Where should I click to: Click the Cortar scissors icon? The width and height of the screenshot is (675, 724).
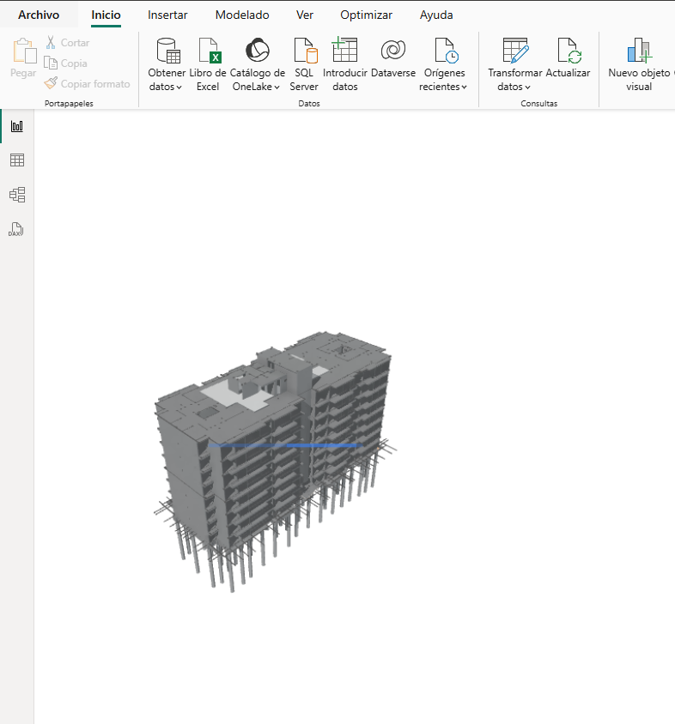pos(51,43)
